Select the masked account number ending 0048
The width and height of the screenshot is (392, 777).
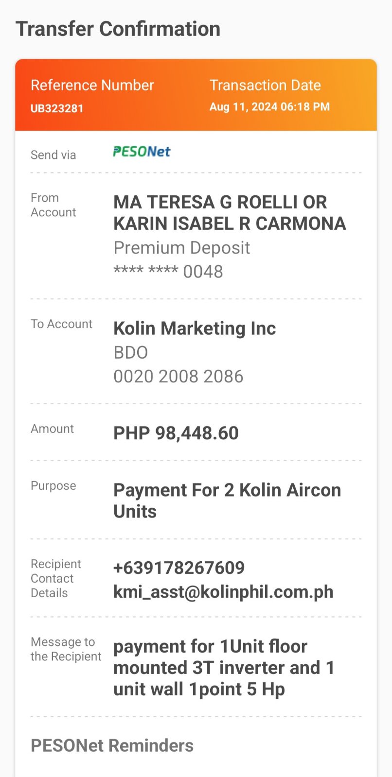168,272
